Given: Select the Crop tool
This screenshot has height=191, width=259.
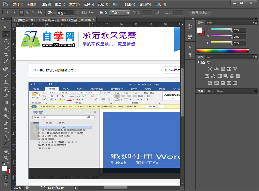Looking at the screenshot, I should point(6,55).
